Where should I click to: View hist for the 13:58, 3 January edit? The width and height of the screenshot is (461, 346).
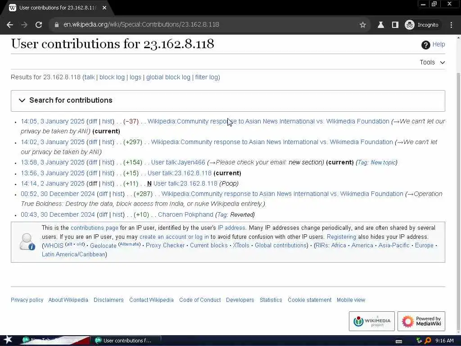pos(107,162)
